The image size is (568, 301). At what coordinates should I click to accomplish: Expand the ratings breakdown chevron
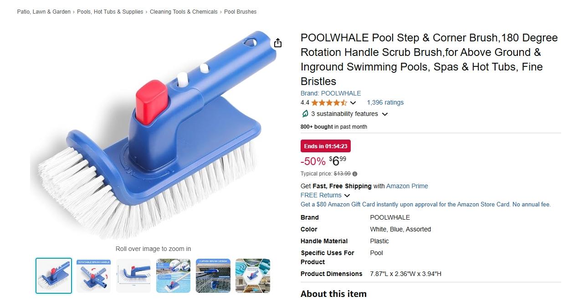(x=353, y=103)
